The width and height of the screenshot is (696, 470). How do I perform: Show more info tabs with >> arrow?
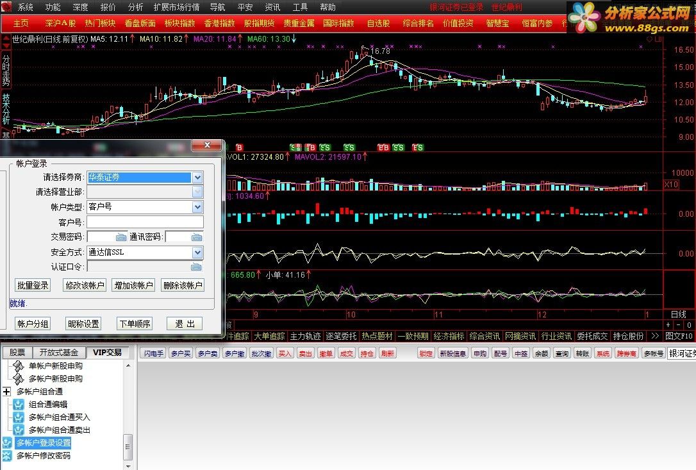(x=655, y=336)
